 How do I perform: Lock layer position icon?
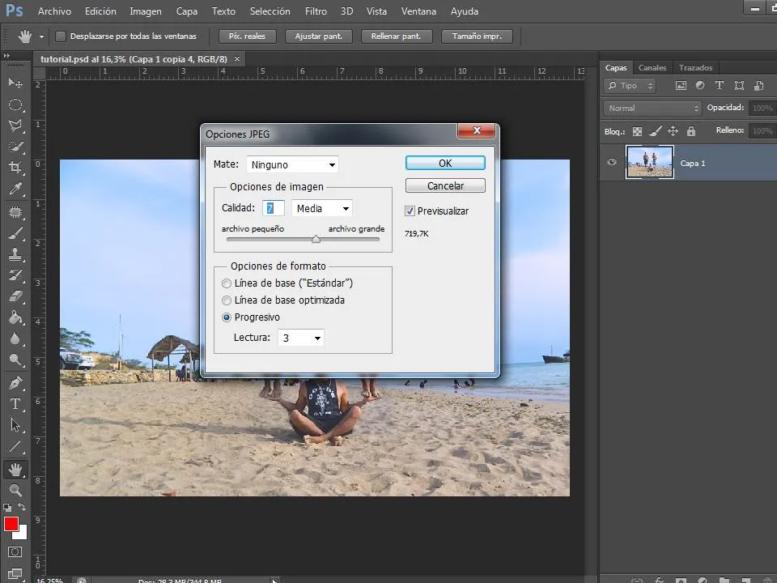coord(673,131)
